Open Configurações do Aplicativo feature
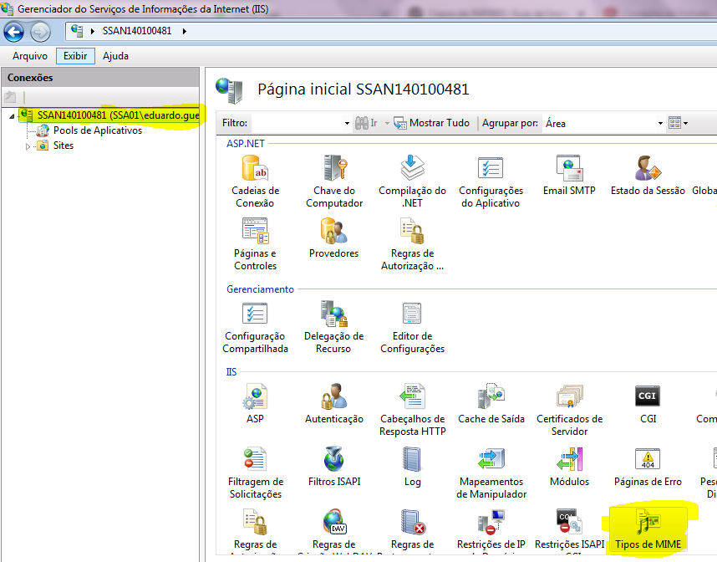Viewport: 717px width, 562px height. (x=491, y=181)
